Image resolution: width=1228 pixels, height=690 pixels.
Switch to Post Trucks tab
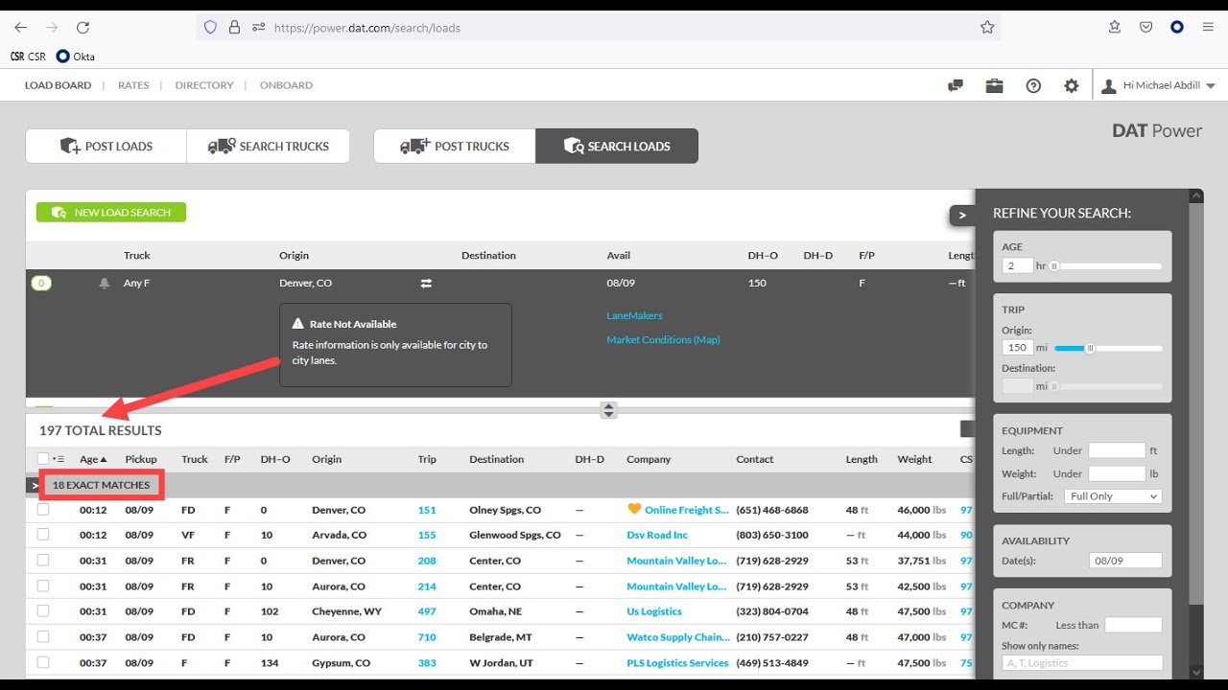(x=455, y=146)
